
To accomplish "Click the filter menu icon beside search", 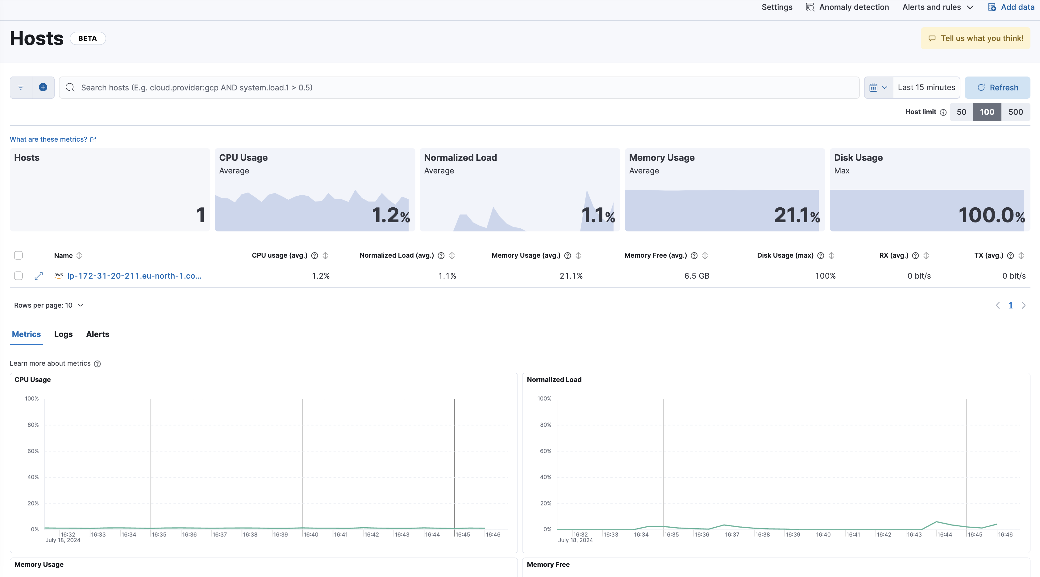I will coord(21,88).
